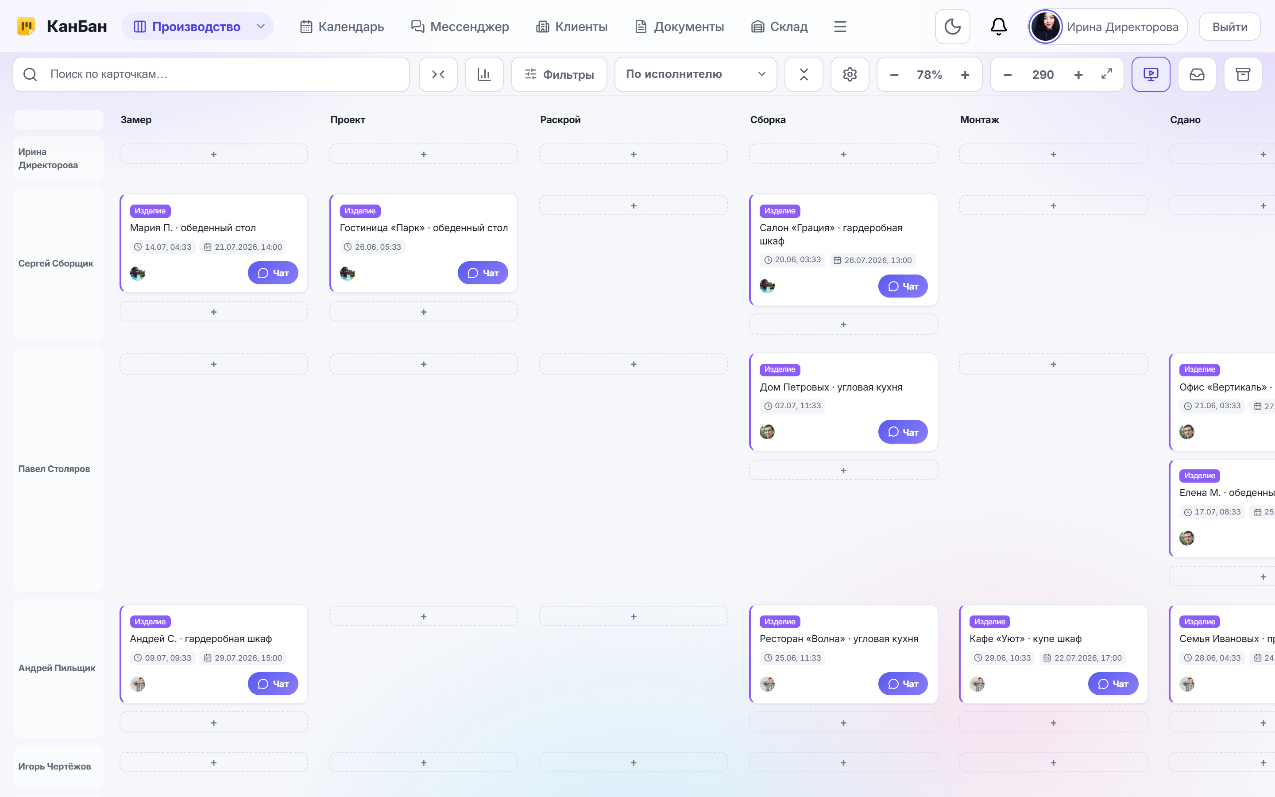This screenshot has height=797, width=1275.
Task: Open notifications bell
Action: pos(998,27)
